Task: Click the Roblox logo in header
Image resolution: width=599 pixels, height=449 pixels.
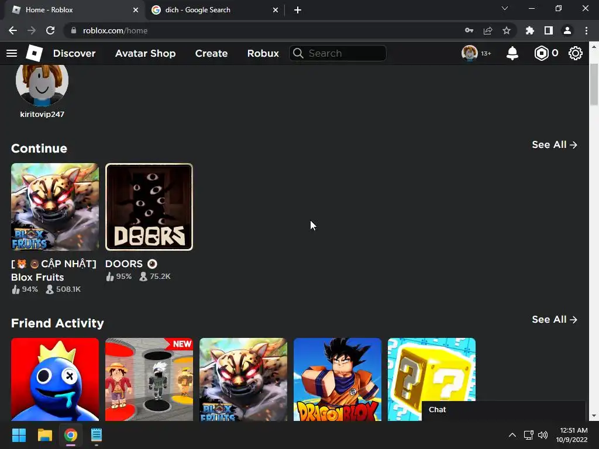Action: point(34,53)
